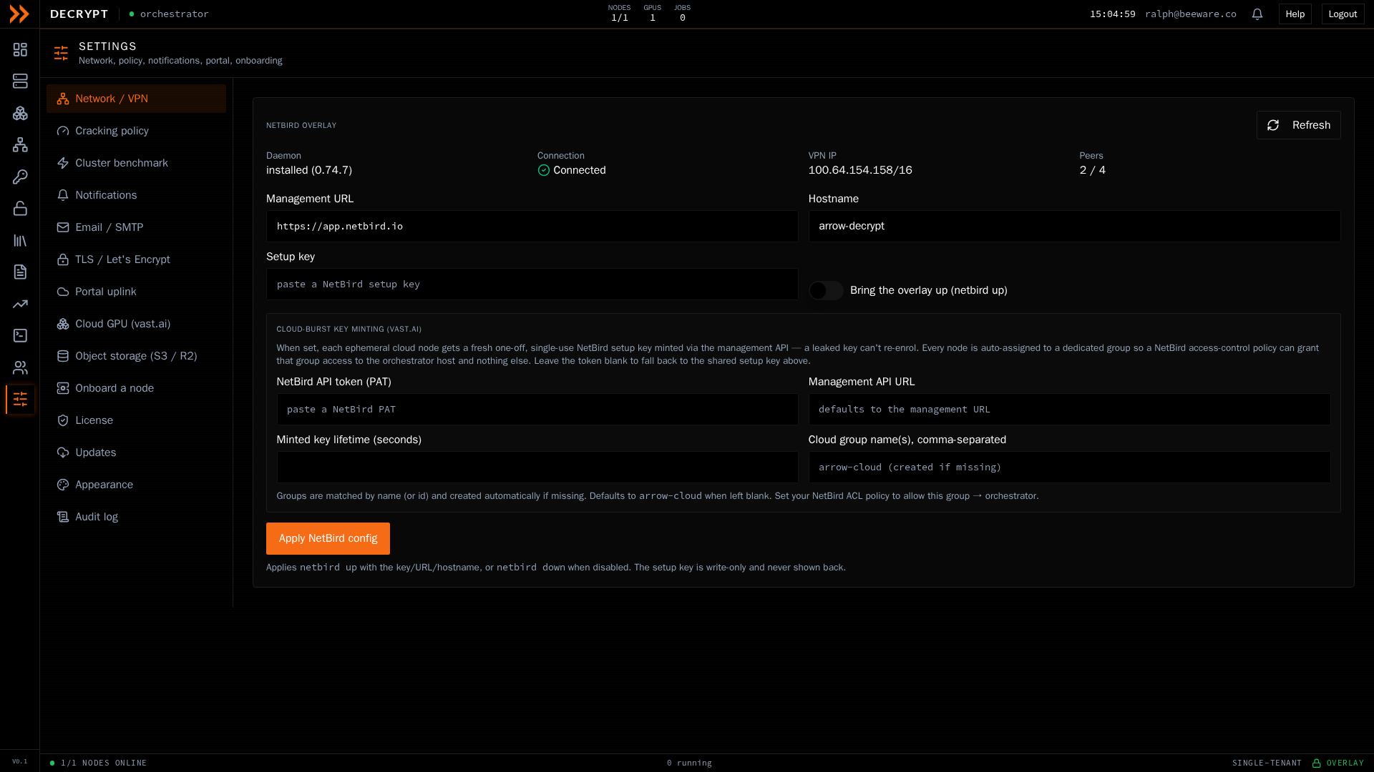Focus the Management URL field
Viewport: 1374px width, 772px height.
(x=532, y=226)
